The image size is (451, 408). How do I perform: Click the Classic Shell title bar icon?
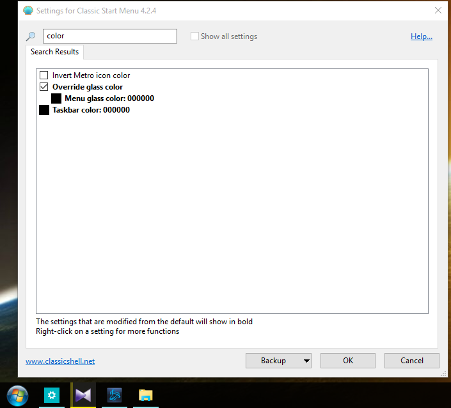click(28, 11)
